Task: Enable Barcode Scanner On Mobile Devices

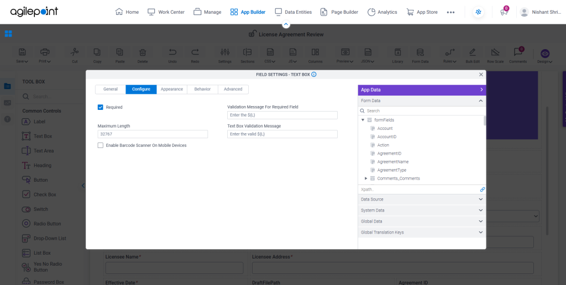Action: (x=101, y=145)
